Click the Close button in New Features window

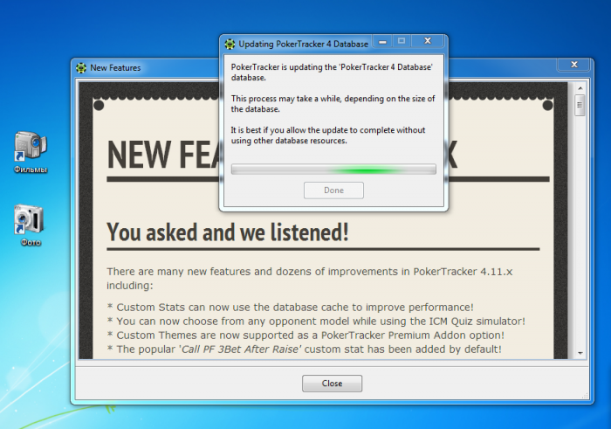(332, 384)
